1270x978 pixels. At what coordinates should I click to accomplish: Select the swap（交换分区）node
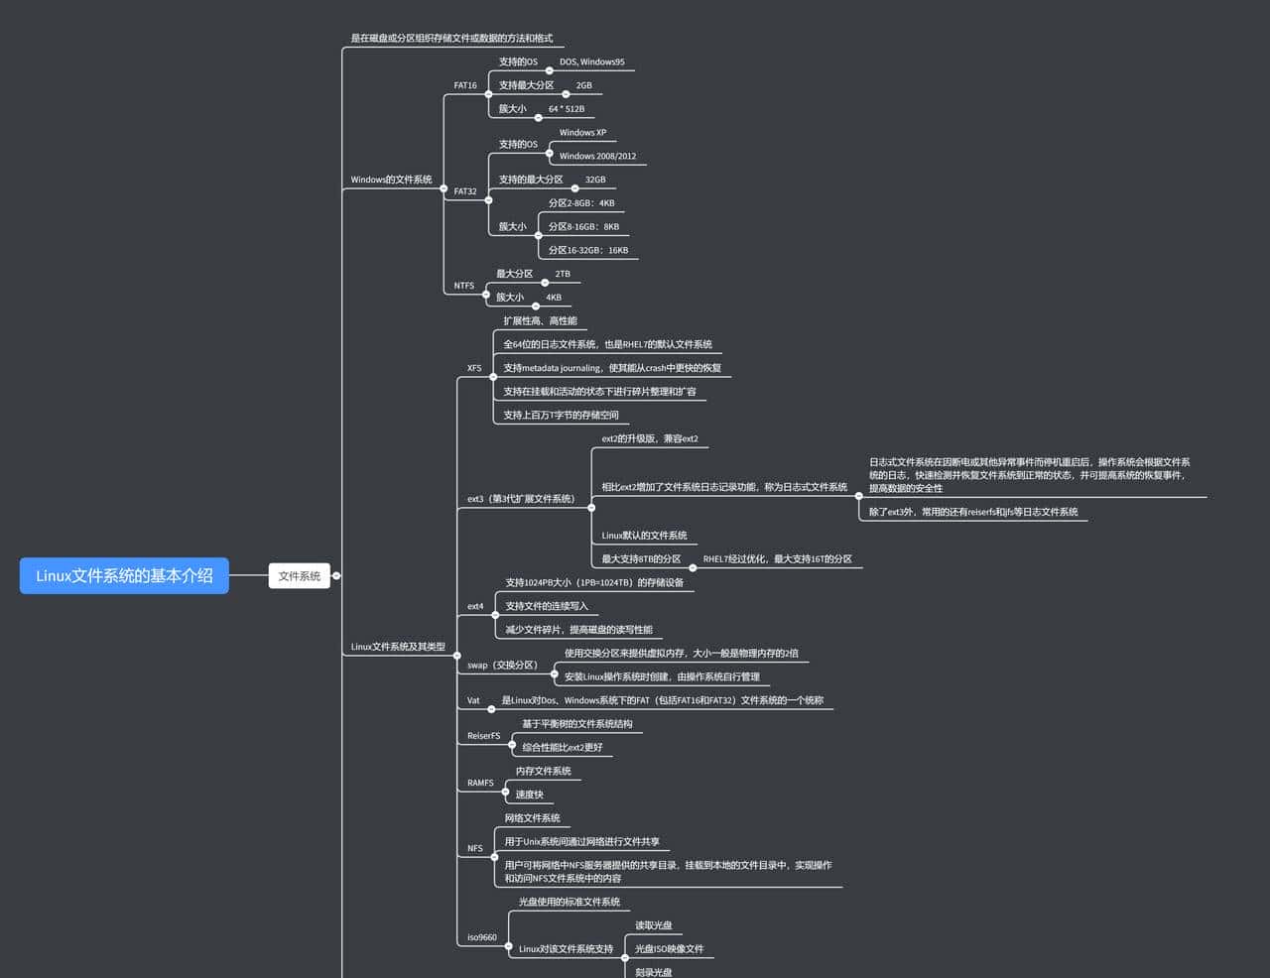click(x=501, y=666)
